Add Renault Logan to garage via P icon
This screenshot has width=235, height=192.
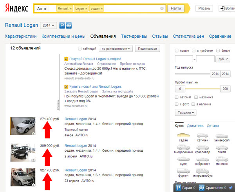pyautogui.click(x=62, y=25)
